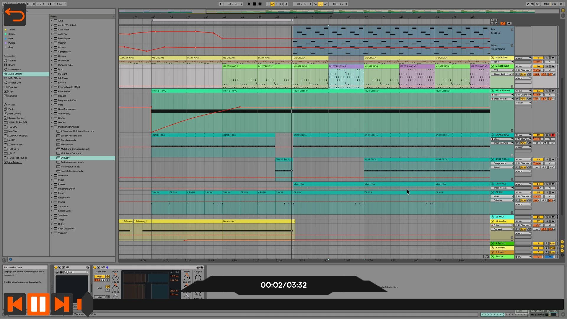The image size is (567, 319).
Task: Click the previous track orange overlay button
Action: 14,304
